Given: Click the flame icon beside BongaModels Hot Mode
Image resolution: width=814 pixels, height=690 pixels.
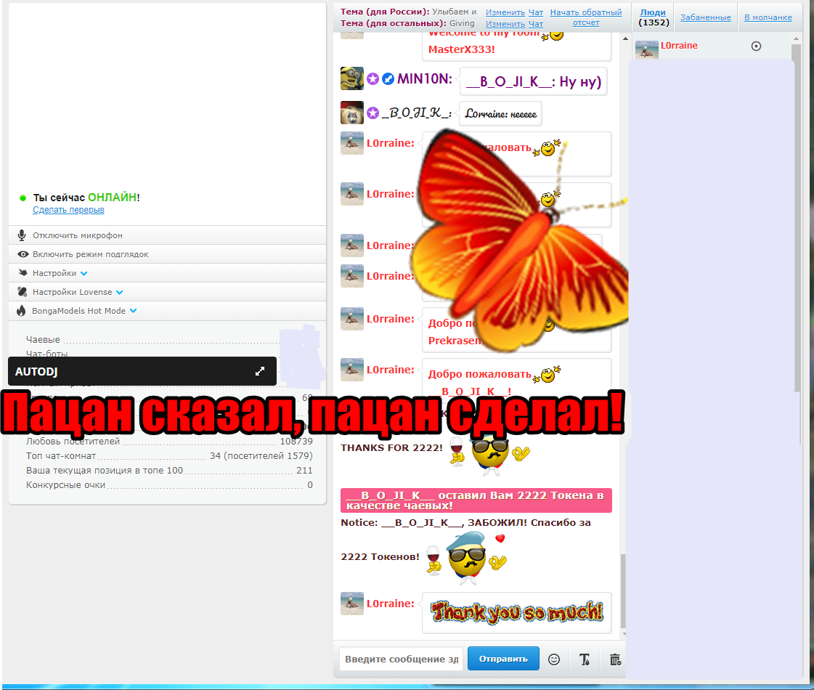Looking at the screenshot, I should point(22,311).
